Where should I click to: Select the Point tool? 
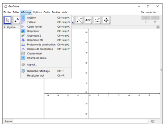(x=16, y=20)
